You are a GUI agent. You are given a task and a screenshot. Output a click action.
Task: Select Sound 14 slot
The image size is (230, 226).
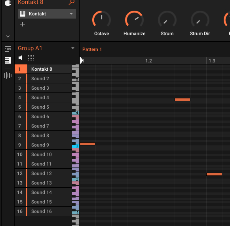tap(43, 192)
